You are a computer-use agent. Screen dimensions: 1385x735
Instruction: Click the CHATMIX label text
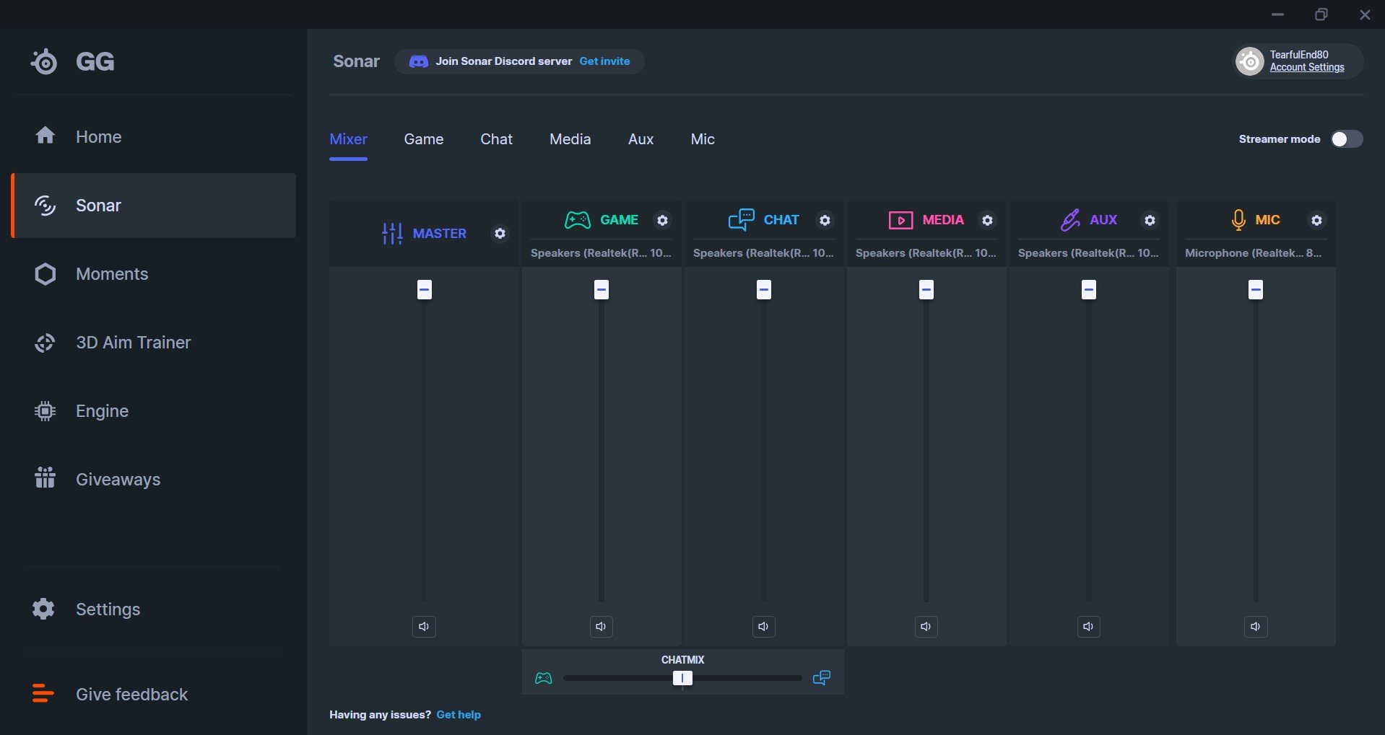point(682,660)
